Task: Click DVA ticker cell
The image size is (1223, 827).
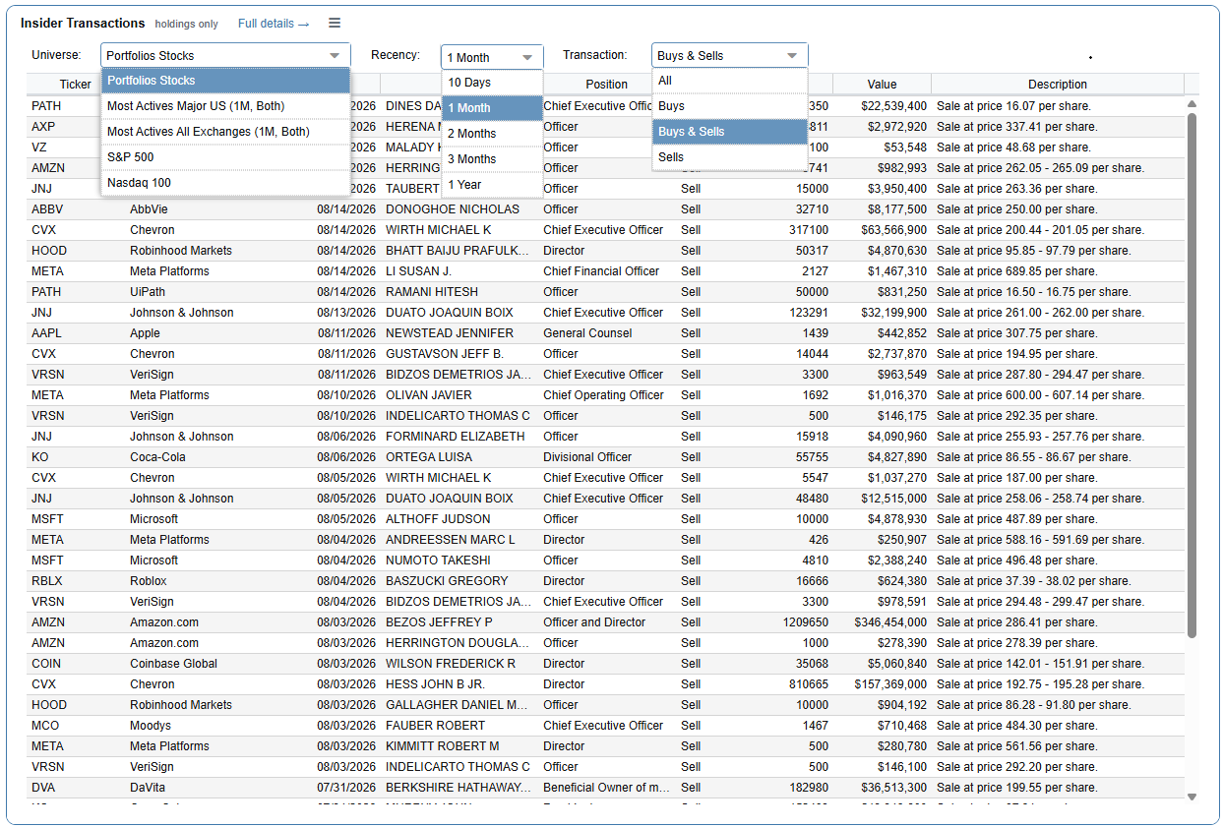Action: (x=44, y=788)
